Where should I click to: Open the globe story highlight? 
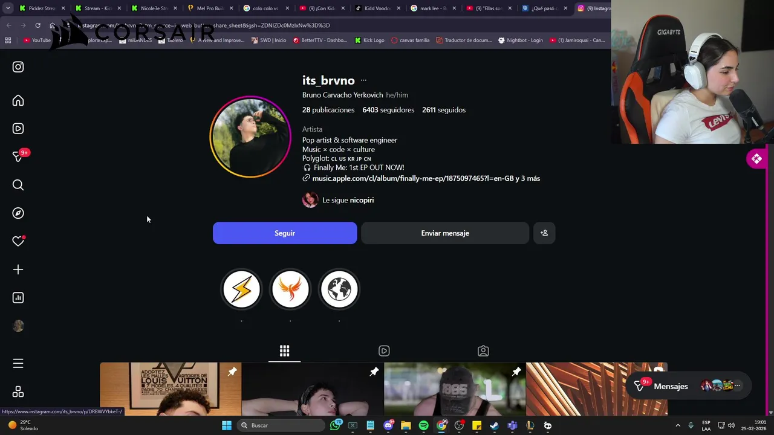[x=339, y=289]
